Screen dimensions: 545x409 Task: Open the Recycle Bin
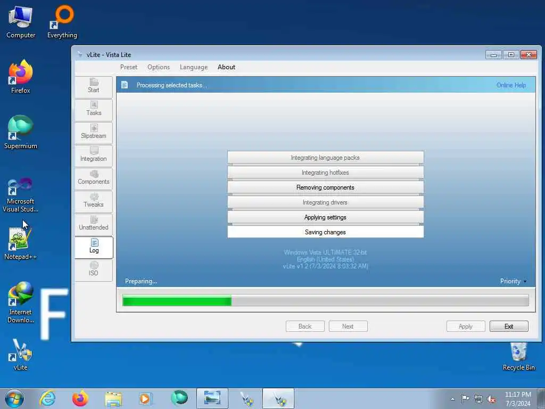point(518,356)
